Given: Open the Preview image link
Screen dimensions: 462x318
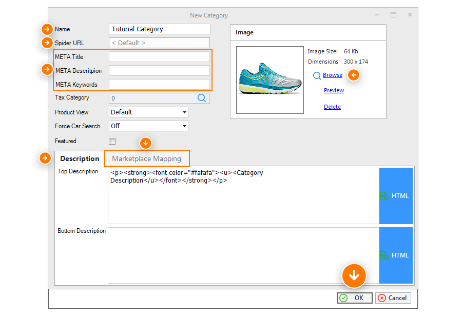Looking at the screenshot, I should pyautogui.click(x=334, y=90).
